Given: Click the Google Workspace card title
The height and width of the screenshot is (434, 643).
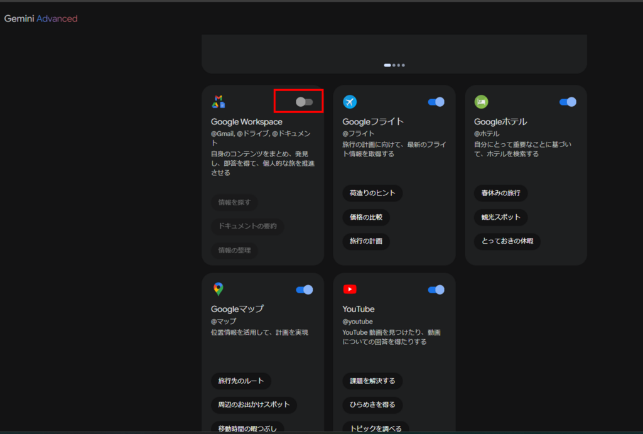Looking at the screenshot, I should point(246,122).
